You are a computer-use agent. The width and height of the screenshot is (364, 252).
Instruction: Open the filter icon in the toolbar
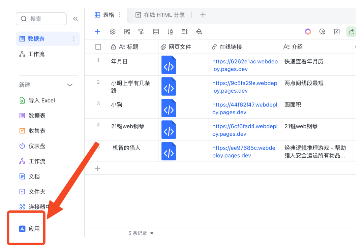tap(141, 31)
